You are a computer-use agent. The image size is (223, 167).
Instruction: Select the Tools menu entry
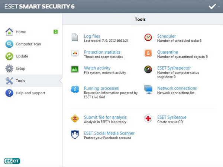click(x=31, y=81)
